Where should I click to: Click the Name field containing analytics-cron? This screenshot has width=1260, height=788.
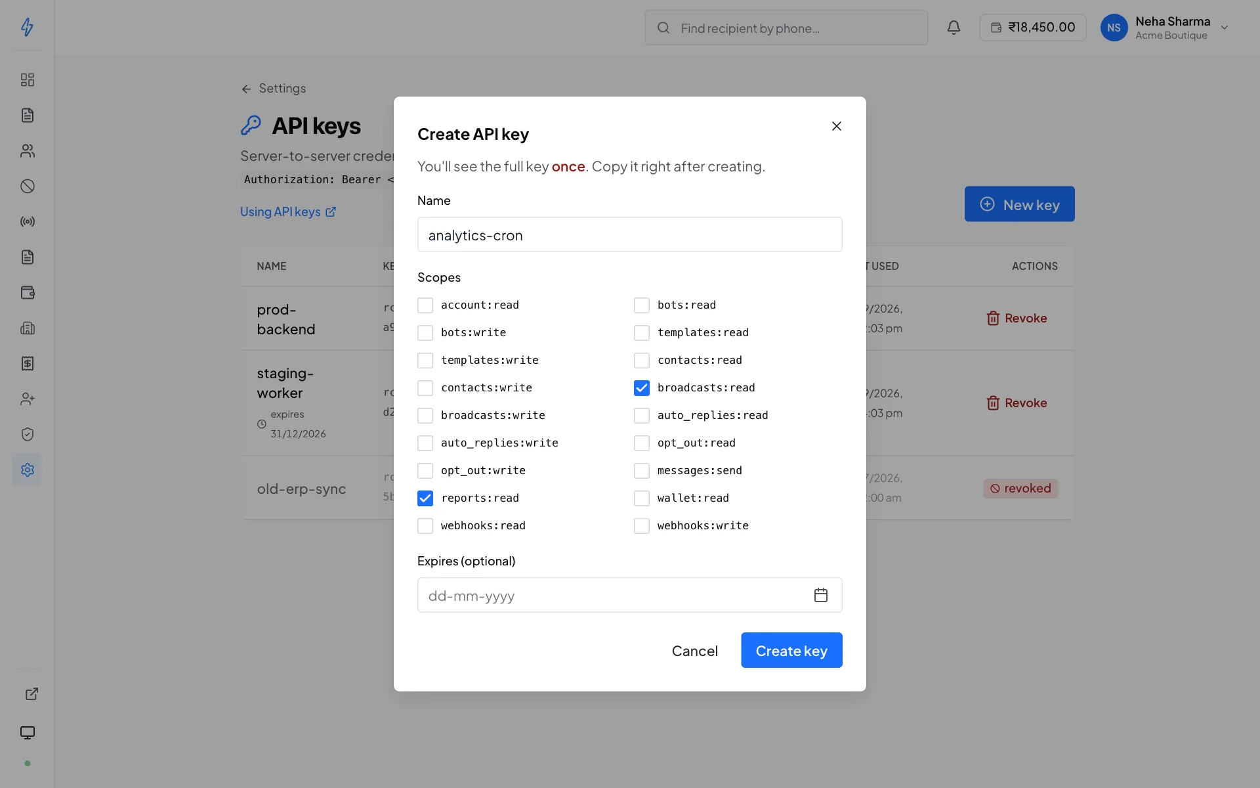[630, 234]
